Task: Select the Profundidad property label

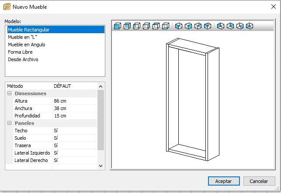Action: coord(27,116)
